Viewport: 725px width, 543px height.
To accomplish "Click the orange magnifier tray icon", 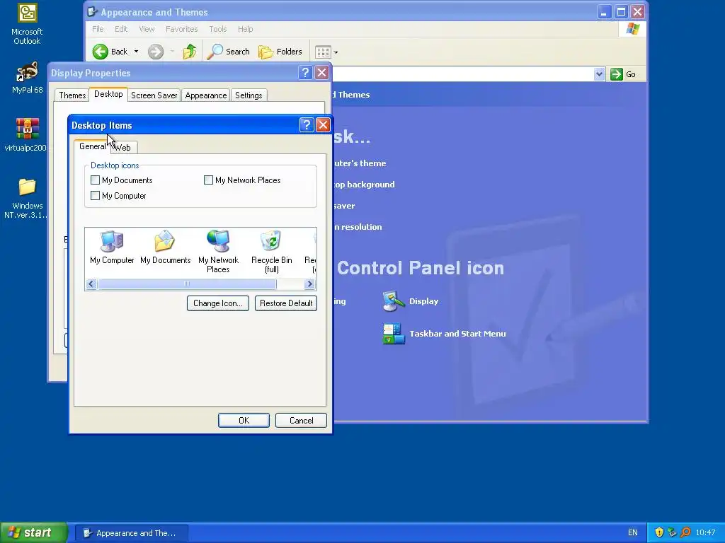I will pyautogui.click(x=685, y=532).
